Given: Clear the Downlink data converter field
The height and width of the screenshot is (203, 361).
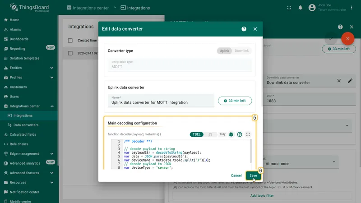Looking at the screenshot, I should click(x=339, y=81).
